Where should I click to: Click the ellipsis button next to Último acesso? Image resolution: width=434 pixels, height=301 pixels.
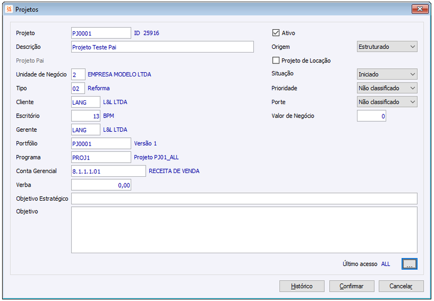(x=410, y=264)
